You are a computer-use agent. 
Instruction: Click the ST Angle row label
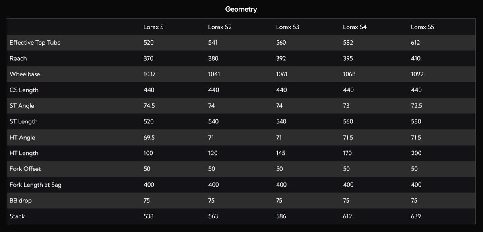(22, 106)
